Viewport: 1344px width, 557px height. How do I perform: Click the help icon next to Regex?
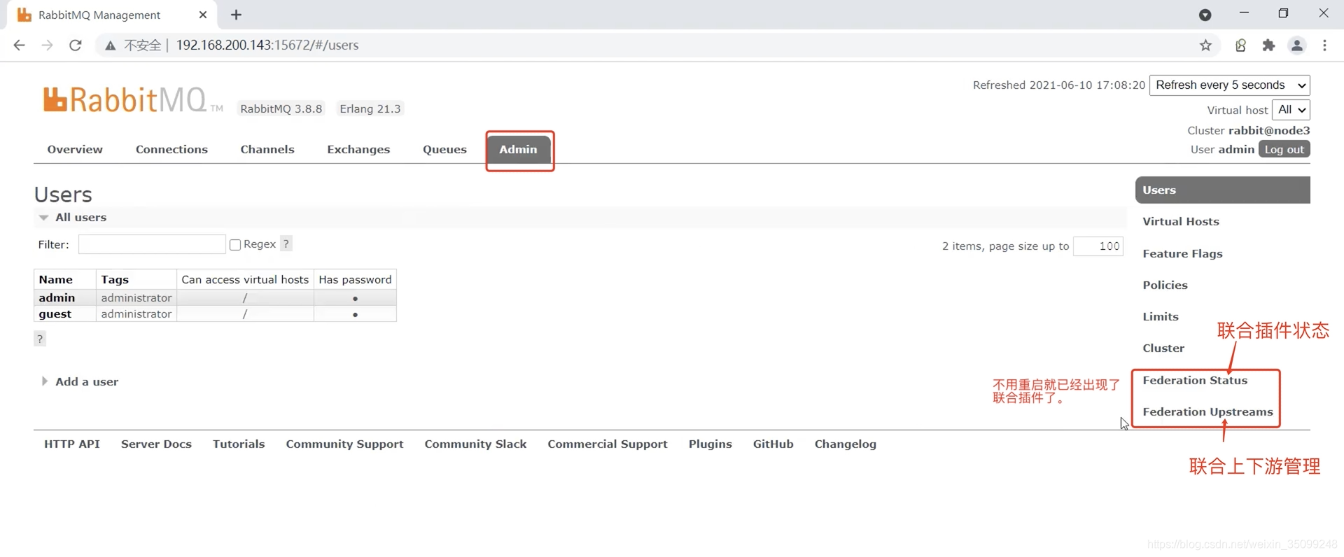point(286,244)
